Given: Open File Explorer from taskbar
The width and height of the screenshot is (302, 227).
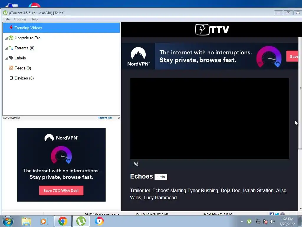Looking at the screenshot, I should pyautogui.click(x=26, y=221).
